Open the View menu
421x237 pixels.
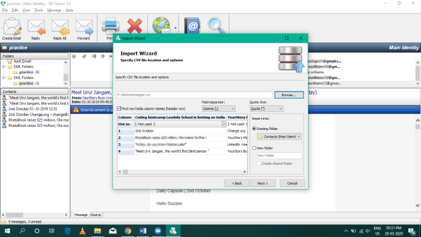pyautogui.click(x=26, y=10)
